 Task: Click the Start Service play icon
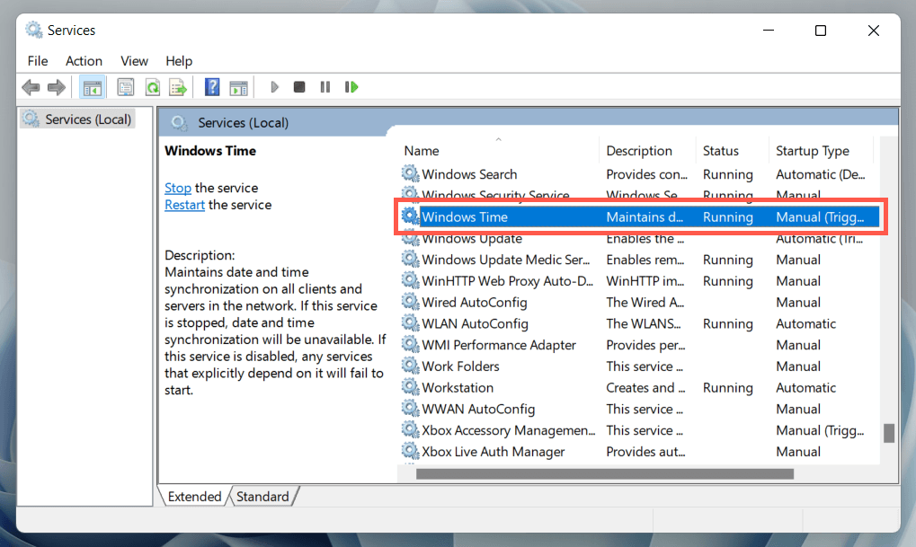[x=274, y=87]
